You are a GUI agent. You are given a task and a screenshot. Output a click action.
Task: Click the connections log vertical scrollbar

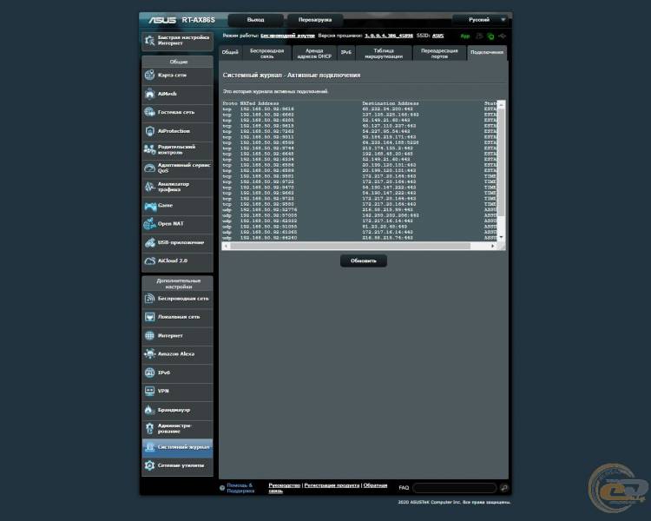[501, 162]
